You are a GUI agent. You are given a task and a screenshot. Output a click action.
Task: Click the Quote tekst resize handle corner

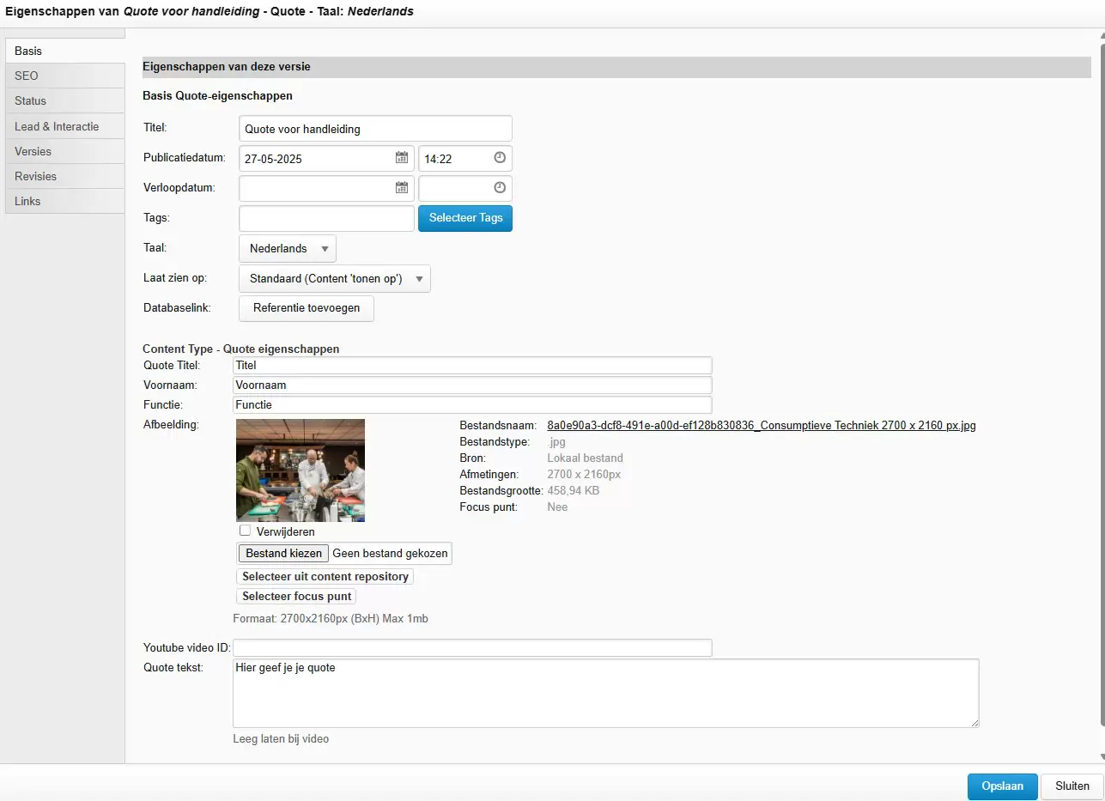coord(974,724)
